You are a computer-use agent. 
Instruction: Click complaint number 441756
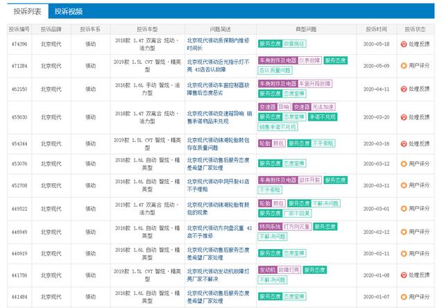(19, 275)
